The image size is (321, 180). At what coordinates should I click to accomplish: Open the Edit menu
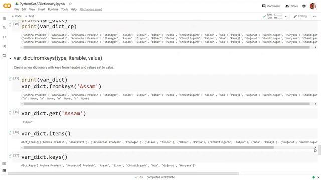click(24, 9)
